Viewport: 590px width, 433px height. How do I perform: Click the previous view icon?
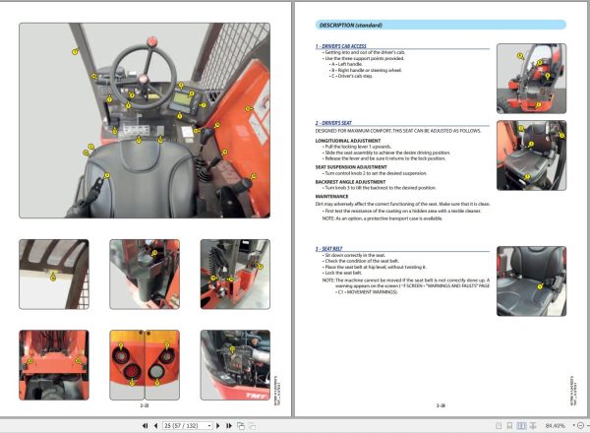[241, 426]
